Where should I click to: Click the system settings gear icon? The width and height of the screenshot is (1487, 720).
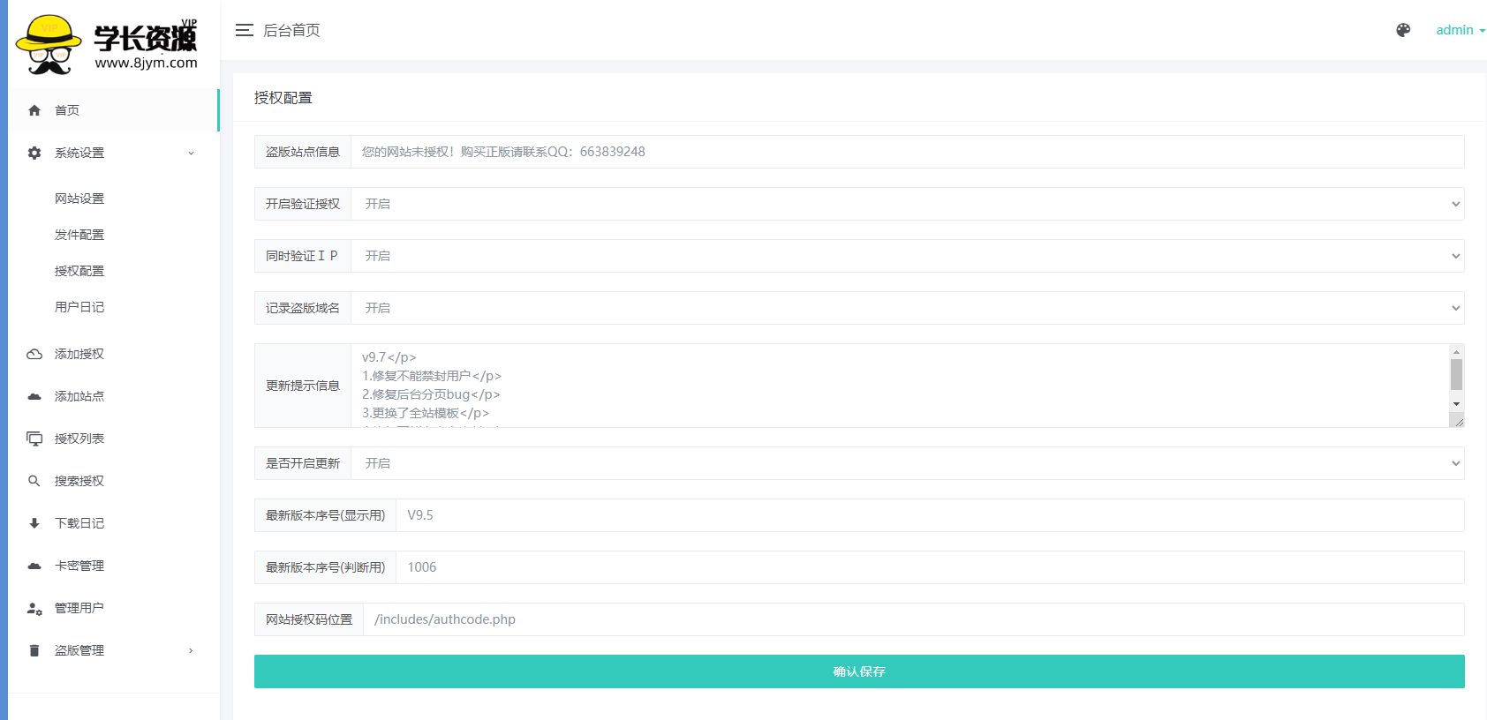coord(34,153)
